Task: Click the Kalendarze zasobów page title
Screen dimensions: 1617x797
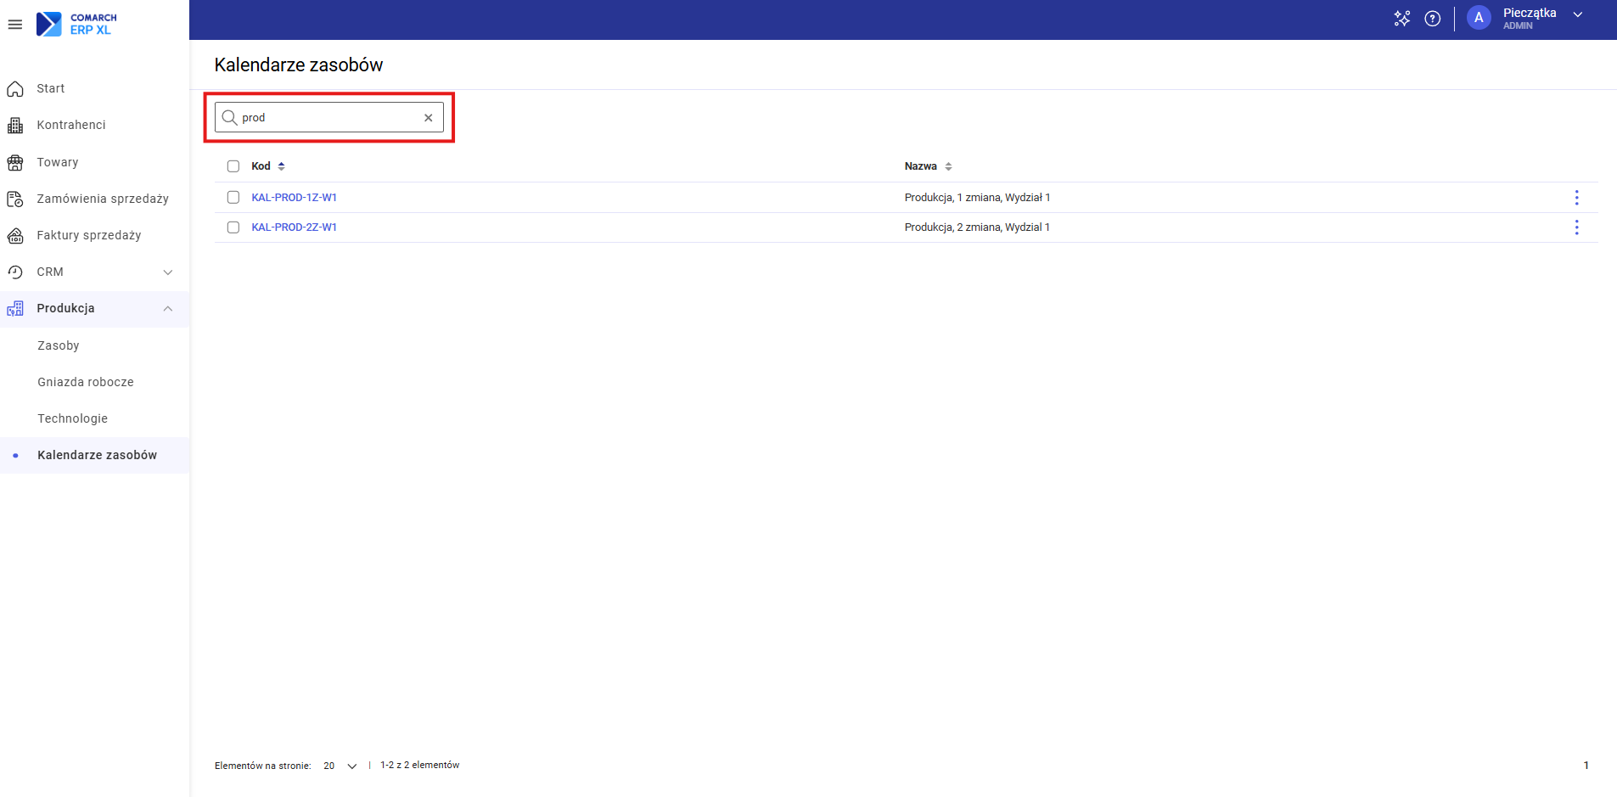Action: point(299,65)
